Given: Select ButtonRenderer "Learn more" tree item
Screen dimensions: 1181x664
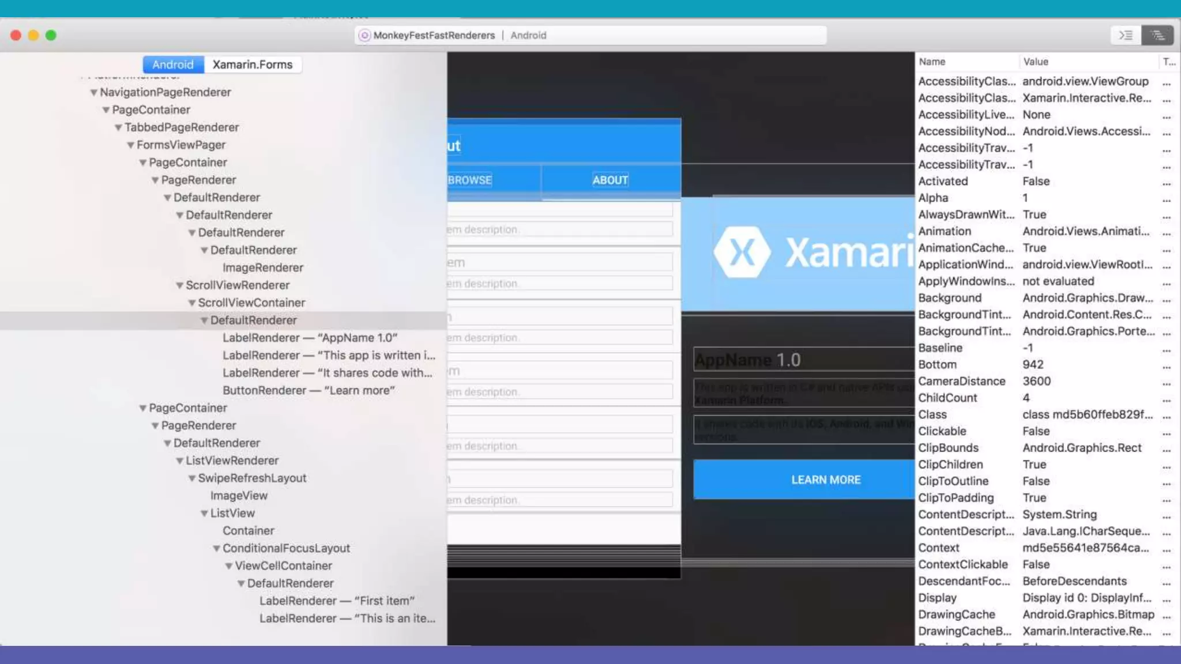Looking at the screenshot, I should [309, 390].
